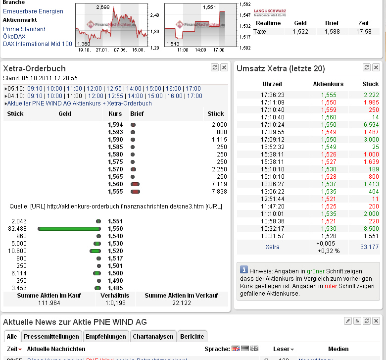
Task: Click the Uhrzeit column header
Action: pyautogui.click(x=272, y=84)
